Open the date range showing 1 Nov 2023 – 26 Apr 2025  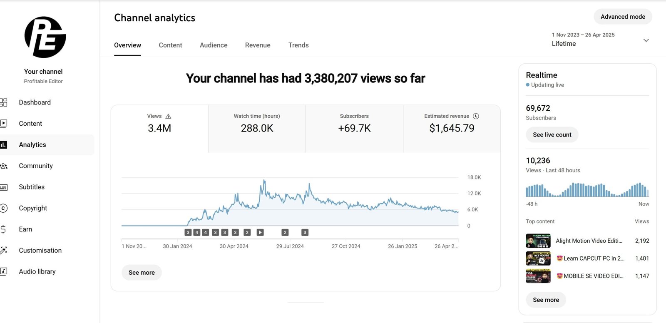coord(583,35)
